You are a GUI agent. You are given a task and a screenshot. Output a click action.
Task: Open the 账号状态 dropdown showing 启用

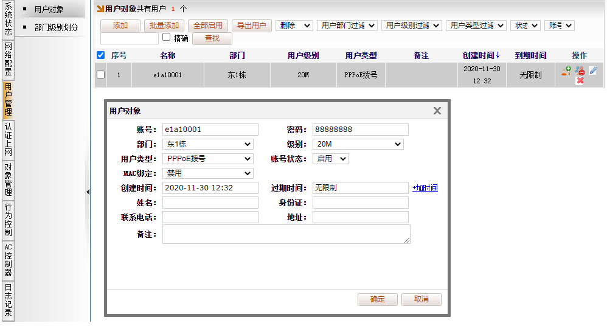tap(331, 159)
